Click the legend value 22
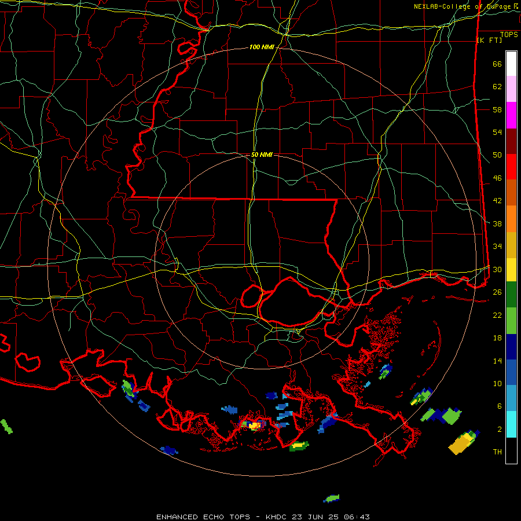521x521 pixels. [497, 315]
